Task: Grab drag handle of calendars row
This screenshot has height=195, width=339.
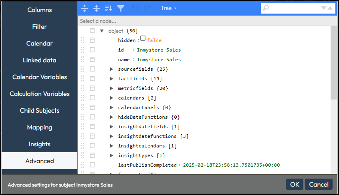Action: point(83,98)
